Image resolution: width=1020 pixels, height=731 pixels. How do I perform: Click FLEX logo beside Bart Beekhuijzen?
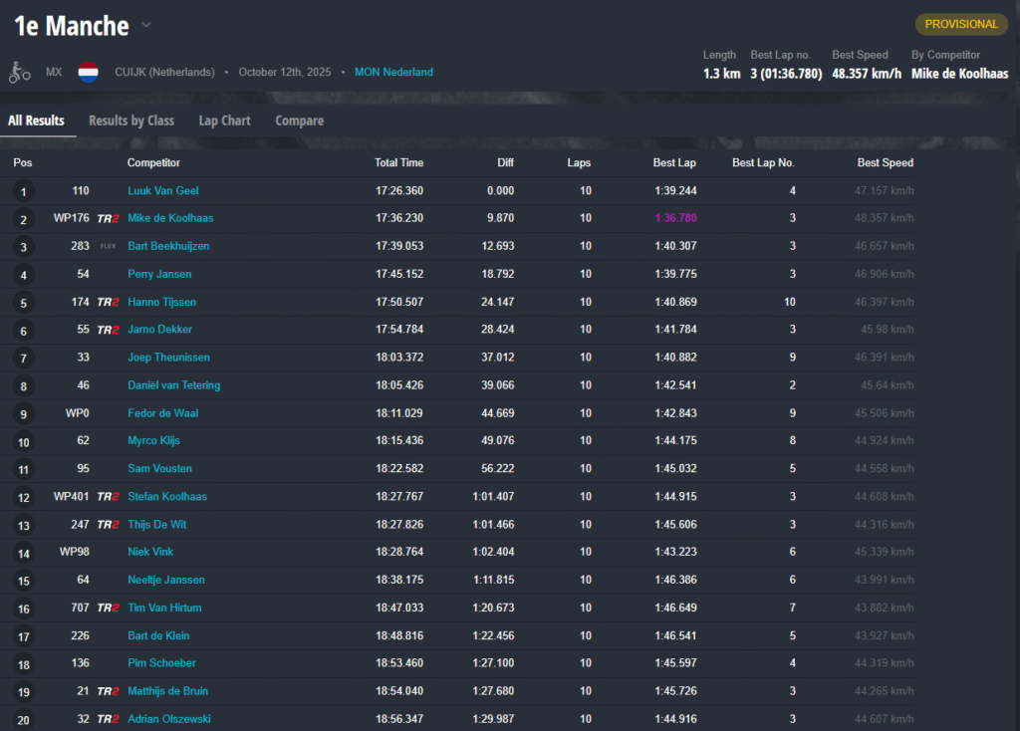point(108,246)
